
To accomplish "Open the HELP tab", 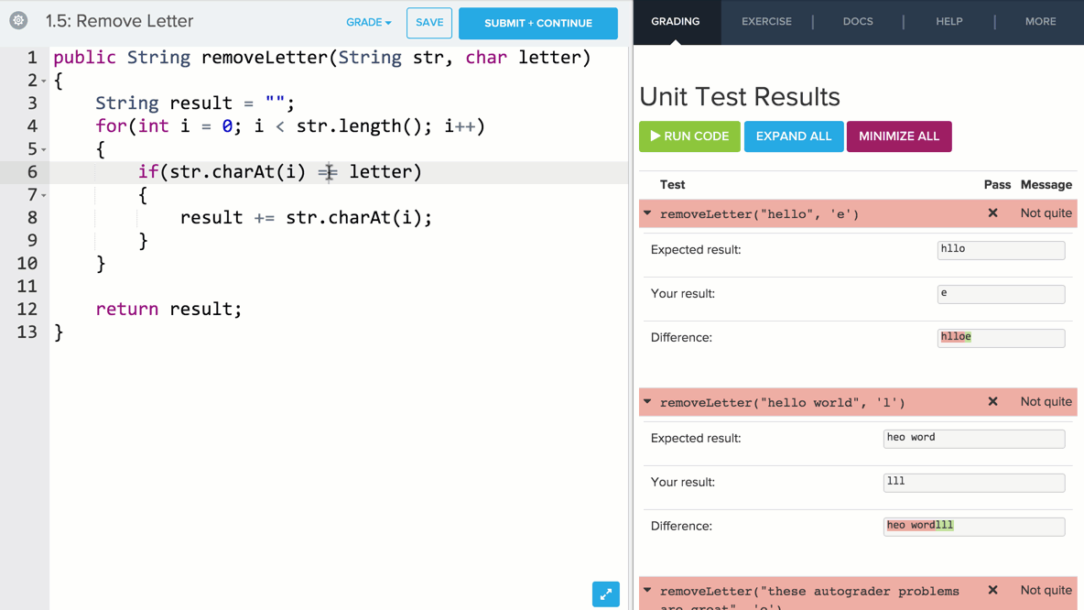I will [x=948, y=21].
